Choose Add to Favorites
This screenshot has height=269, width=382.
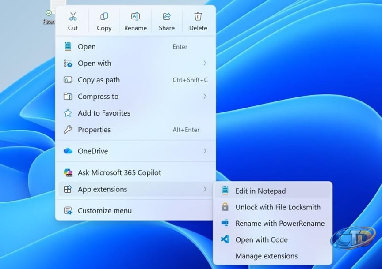(x=135, y=113)
